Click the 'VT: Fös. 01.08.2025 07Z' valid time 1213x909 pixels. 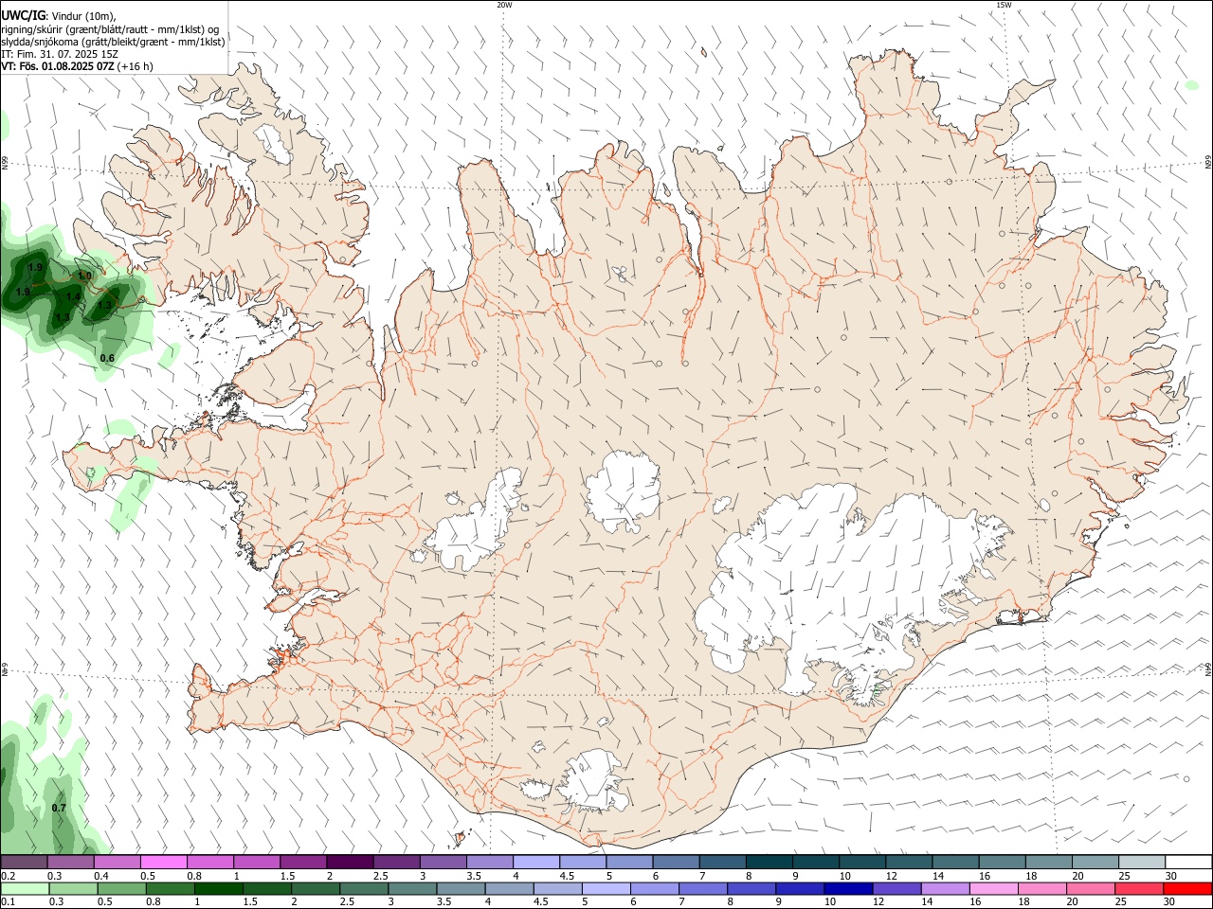[58, 66]
